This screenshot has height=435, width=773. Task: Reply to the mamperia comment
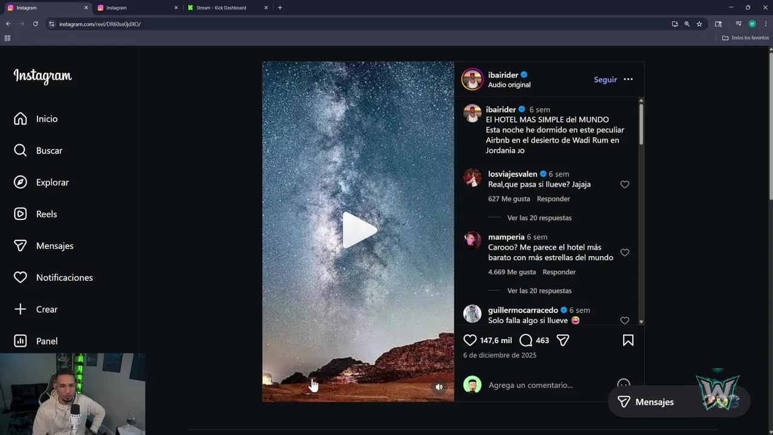coord(559,272)
